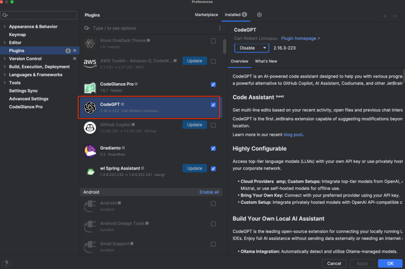The width and height of the screenshot is (405, 269).
Task: Click the GitHub Copilot plugin icon
Action: pos(90,128)
